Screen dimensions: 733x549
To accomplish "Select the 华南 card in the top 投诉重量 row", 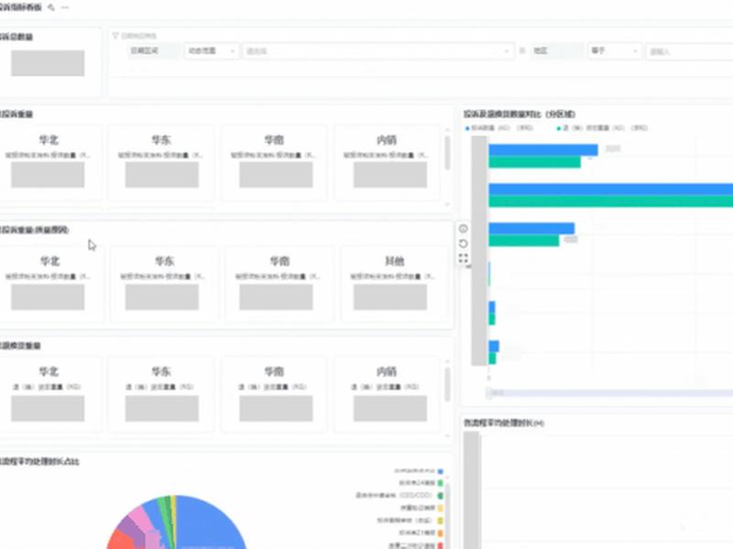I will coord(275,163).
